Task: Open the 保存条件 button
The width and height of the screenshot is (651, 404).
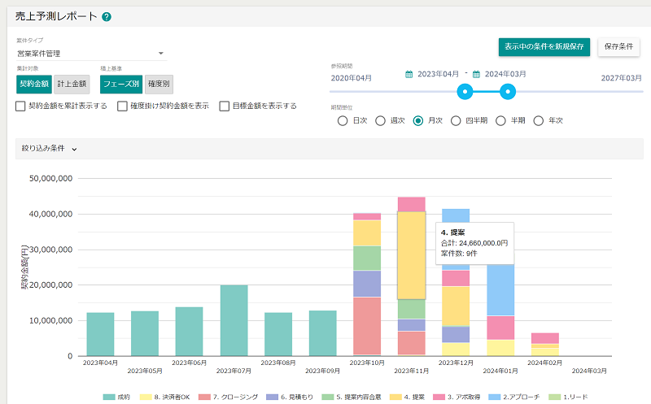Action: point(618,46)
